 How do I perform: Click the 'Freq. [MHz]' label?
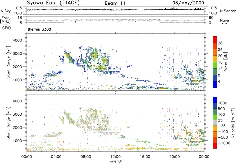pos(5,20)
